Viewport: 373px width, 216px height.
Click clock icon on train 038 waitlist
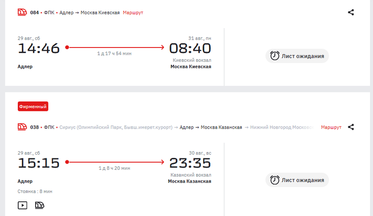275,180
